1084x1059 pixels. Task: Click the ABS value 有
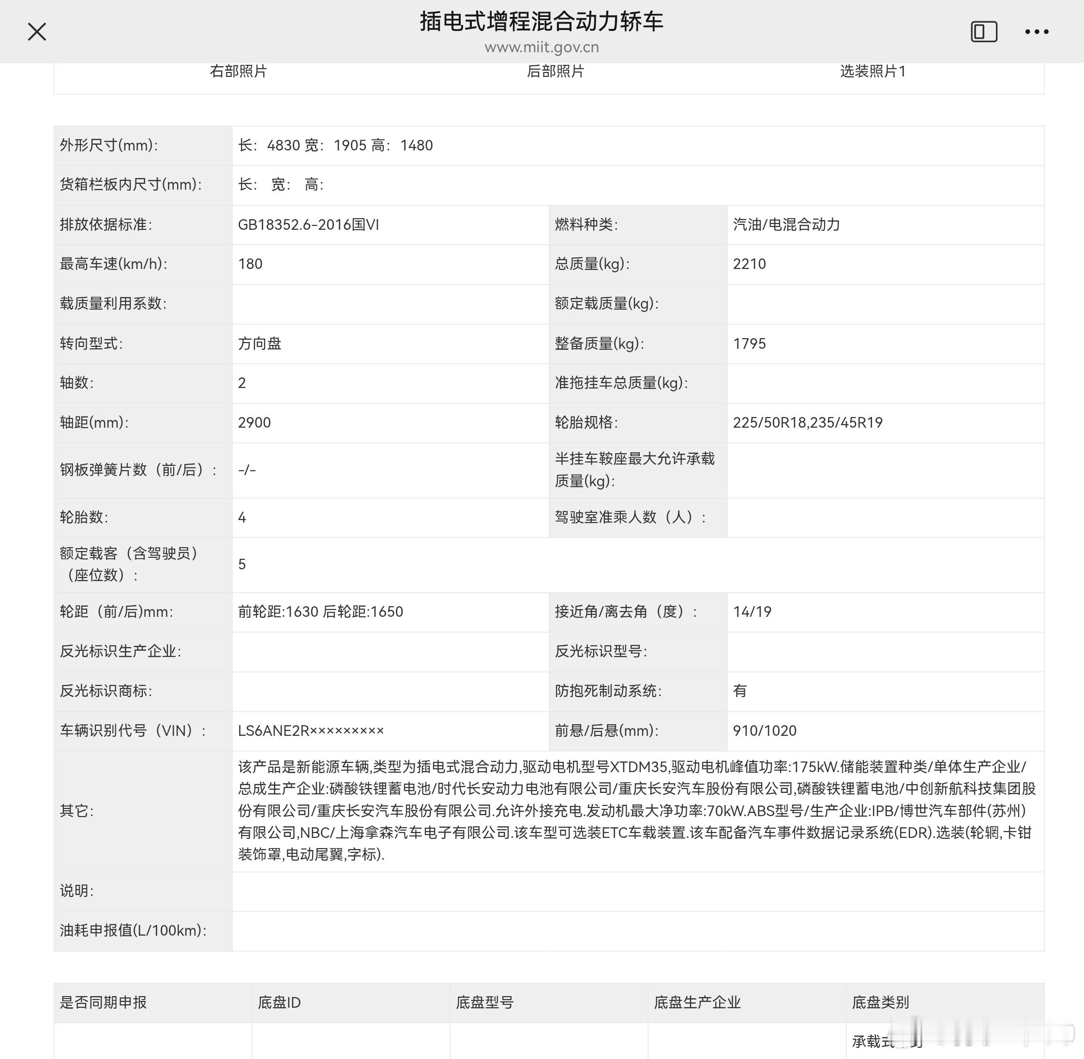[x=740, y=691]
